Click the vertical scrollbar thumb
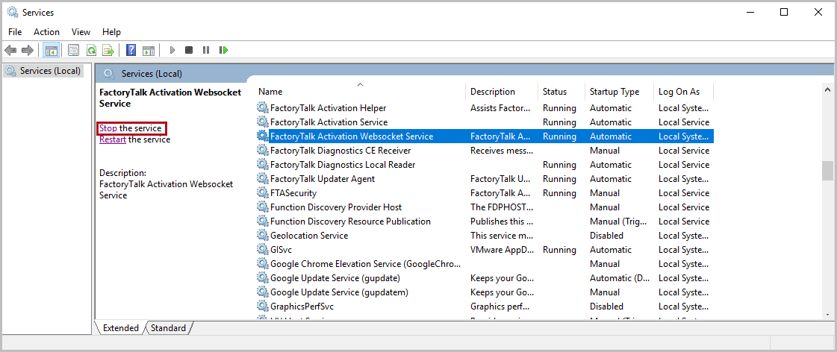Viewport: 837px width, 352px height. [827, 171]
